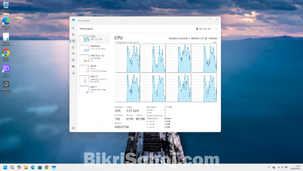Screen dimensions: 303x171
Task: Switch to the Processes page in sidebar
Action: click(x=73, y=34)
